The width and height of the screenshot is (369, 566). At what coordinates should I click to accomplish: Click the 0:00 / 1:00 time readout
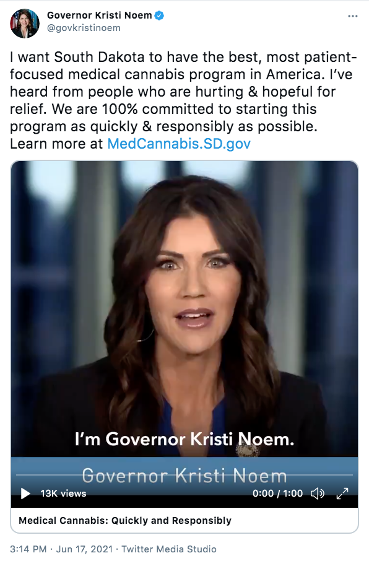point(277,494)
